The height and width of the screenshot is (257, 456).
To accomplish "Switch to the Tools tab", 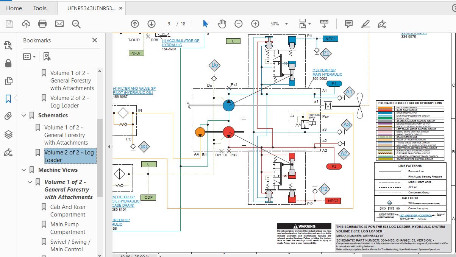I will [40, 8].
